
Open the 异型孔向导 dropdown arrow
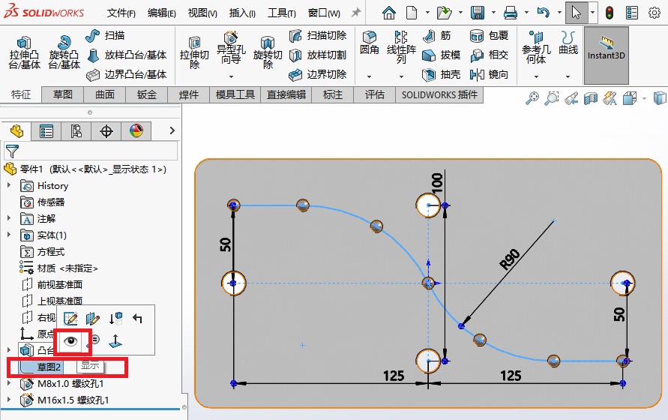[231, 76]
